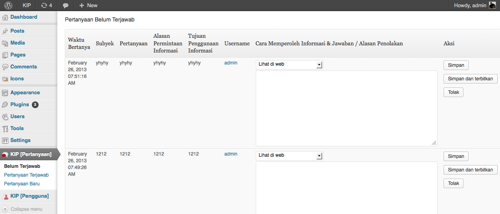500x214 pixels.
Task: Click the Comments bubble icon in sidebar
Action: (x=5, y=67)
